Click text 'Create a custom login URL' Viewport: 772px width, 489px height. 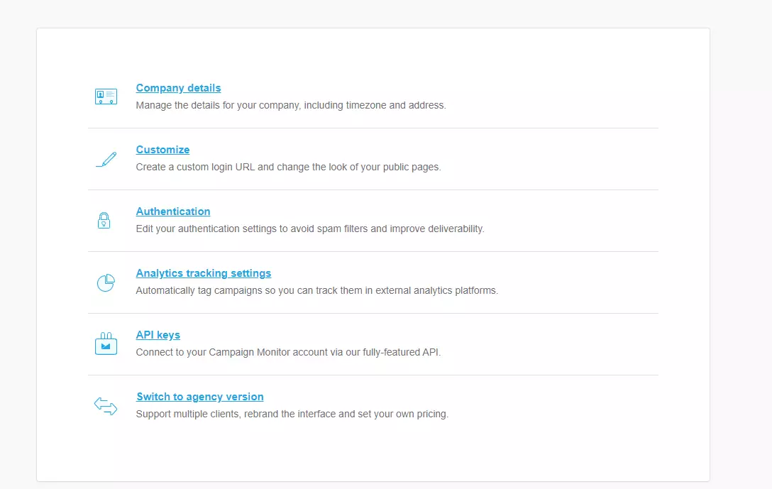pyautogui.click(x=195, y=167)
